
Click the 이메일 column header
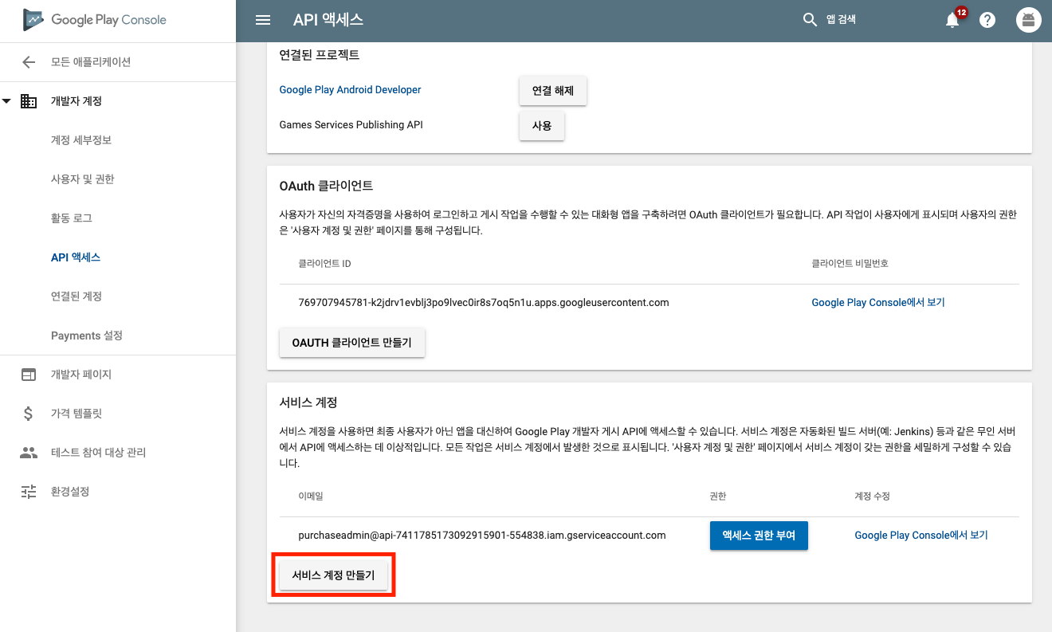311,497
